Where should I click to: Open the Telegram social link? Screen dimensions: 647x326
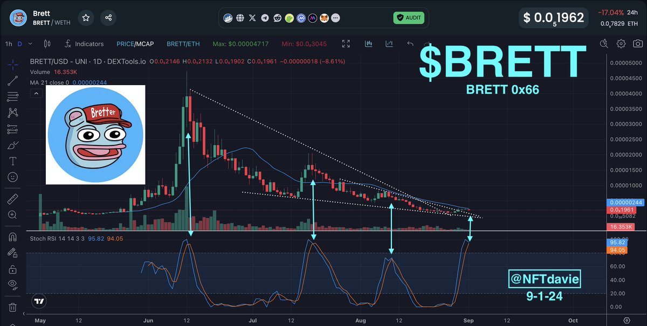pyautogui.click(x=264, y=18)
